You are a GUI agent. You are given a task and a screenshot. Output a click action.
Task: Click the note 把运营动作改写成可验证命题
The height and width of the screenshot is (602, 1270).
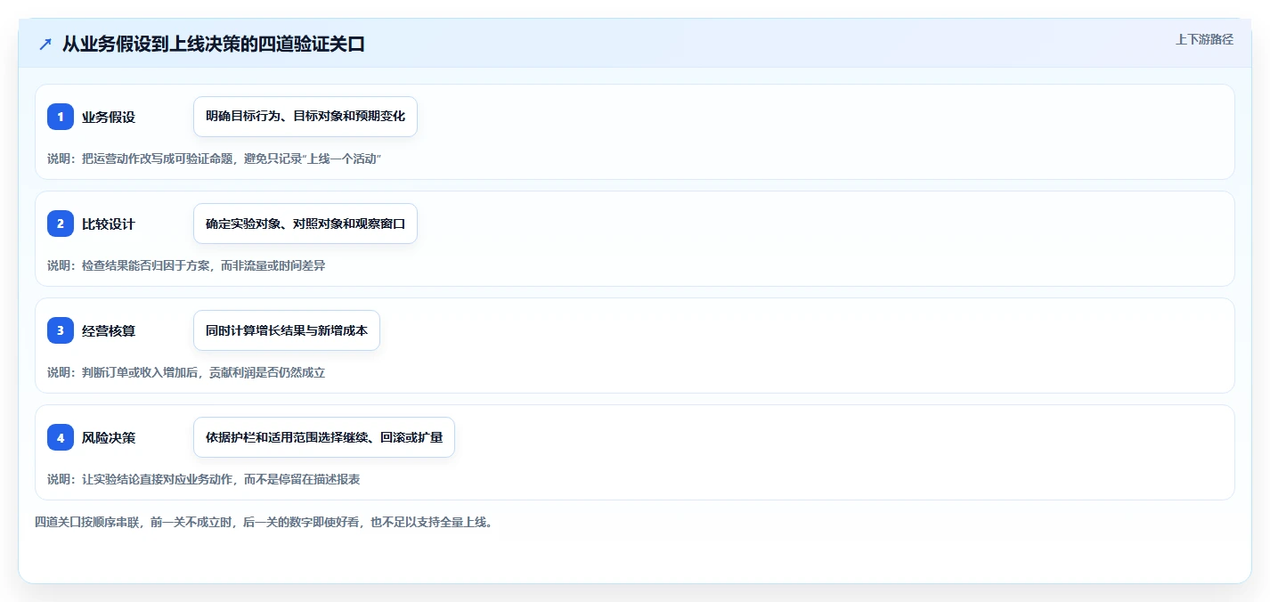[x=215, y=159]
